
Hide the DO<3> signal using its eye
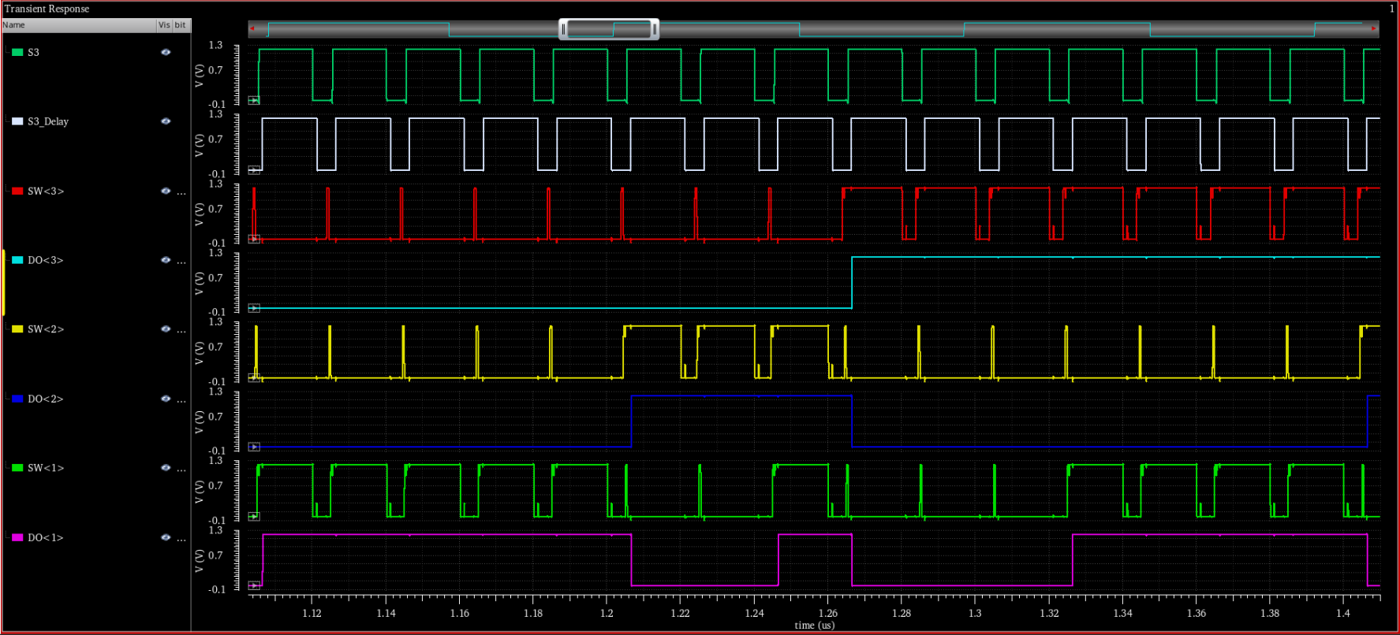[166, 260]
